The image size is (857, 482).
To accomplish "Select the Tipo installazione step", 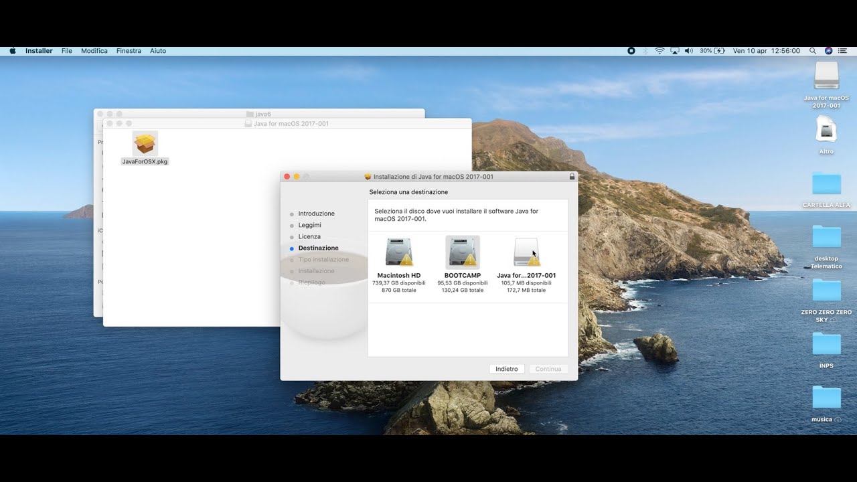I will click(x=323, y=259).
